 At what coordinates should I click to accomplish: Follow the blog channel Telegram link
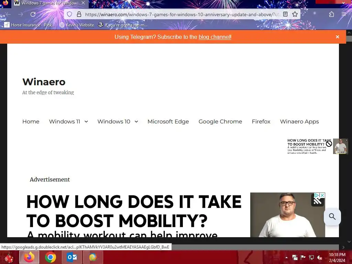click(x=215, y=37)
